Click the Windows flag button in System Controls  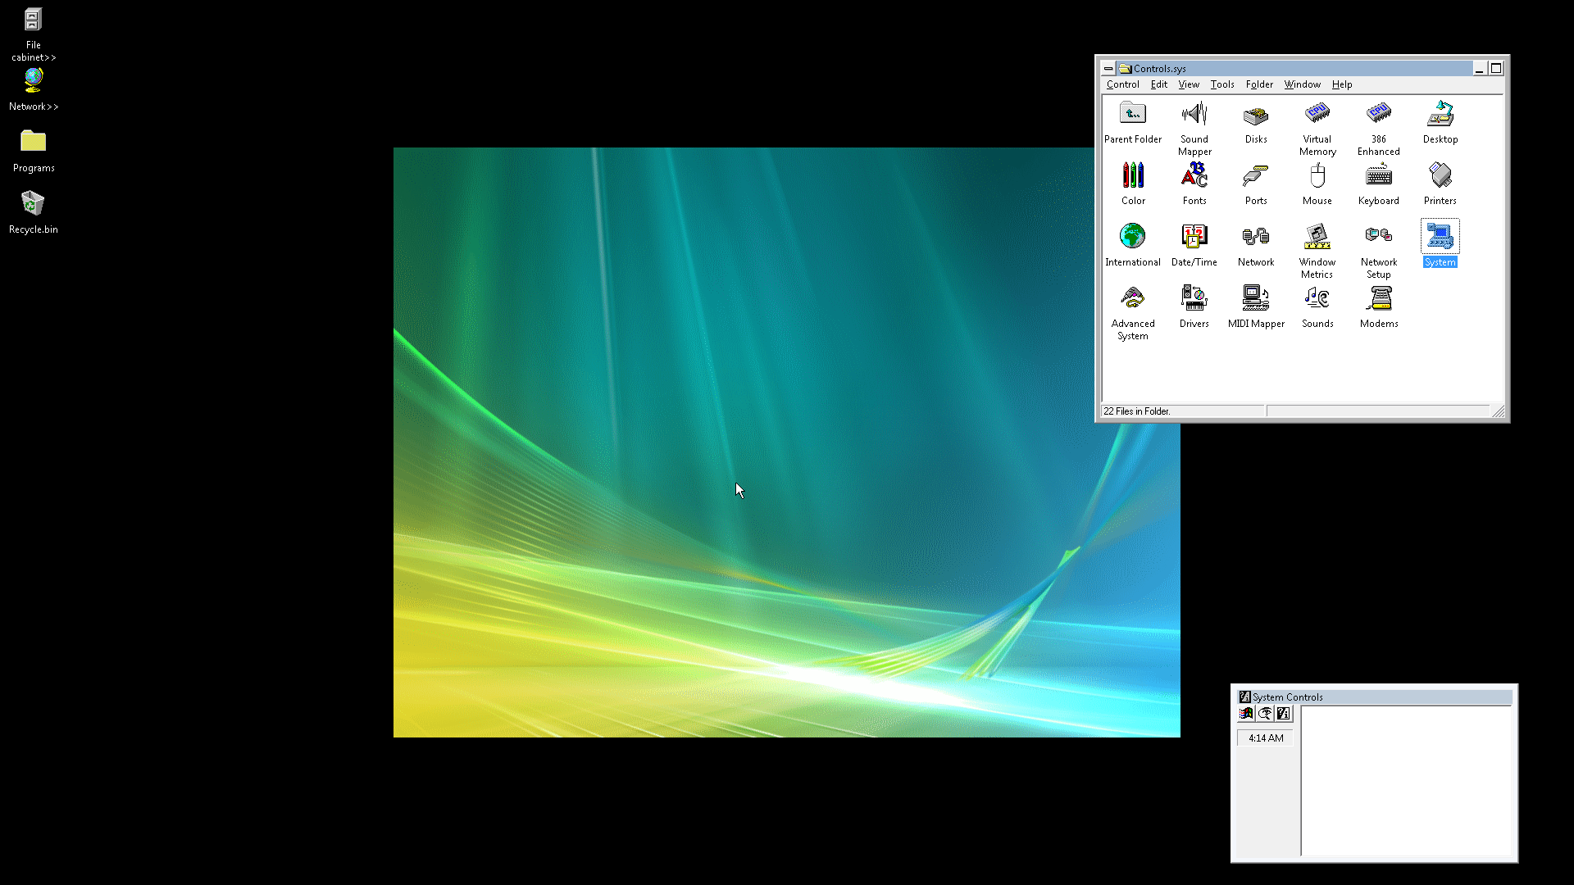pyautogui.click(x=1246, y=714)
